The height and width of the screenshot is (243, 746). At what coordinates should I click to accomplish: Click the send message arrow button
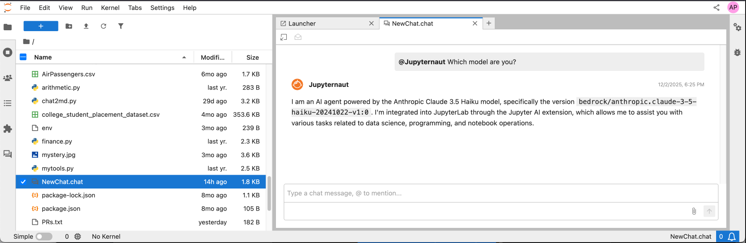point(709,211)
